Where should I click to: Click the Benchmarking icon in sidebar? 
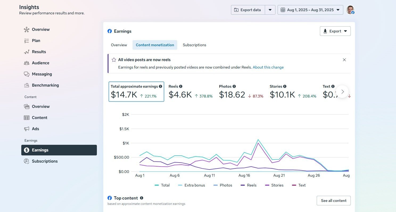[x=26, y=85]
